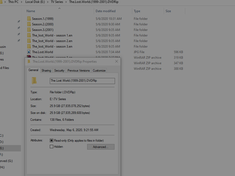The height and width of the screenshot is (176, 235).
Task: Click the Properties dialog title bar text
Action: coord(65,62)
